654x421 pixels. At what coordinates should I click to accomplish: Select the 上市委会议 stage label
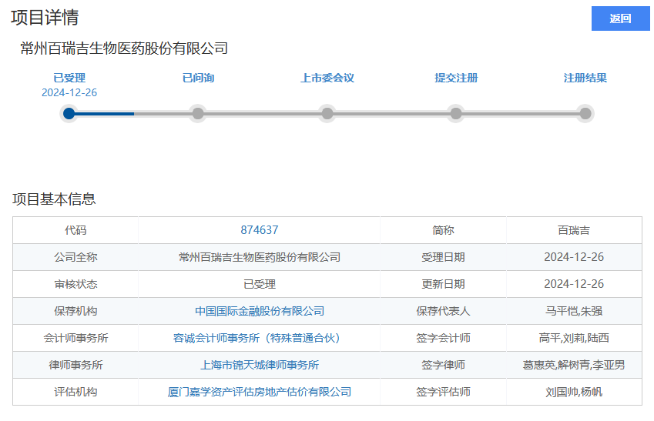coord(327,78)
